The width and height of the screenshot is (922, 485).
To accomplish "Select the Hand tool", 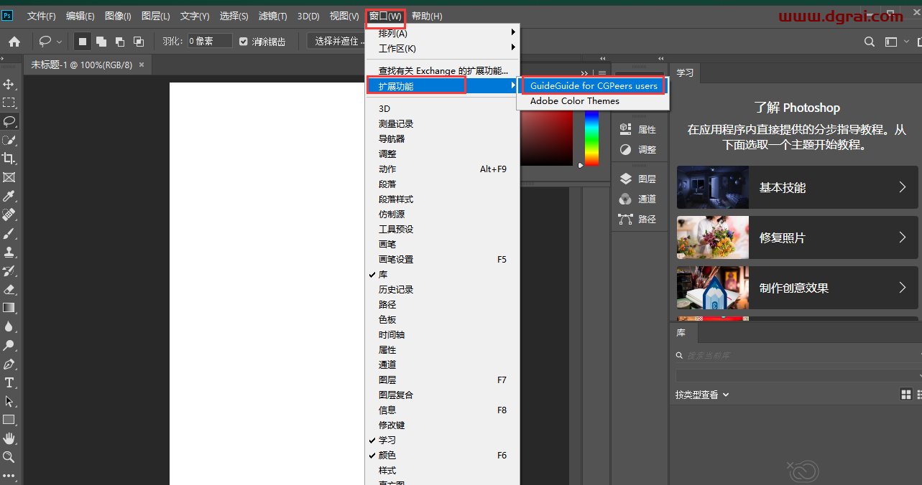I will 9,438.
